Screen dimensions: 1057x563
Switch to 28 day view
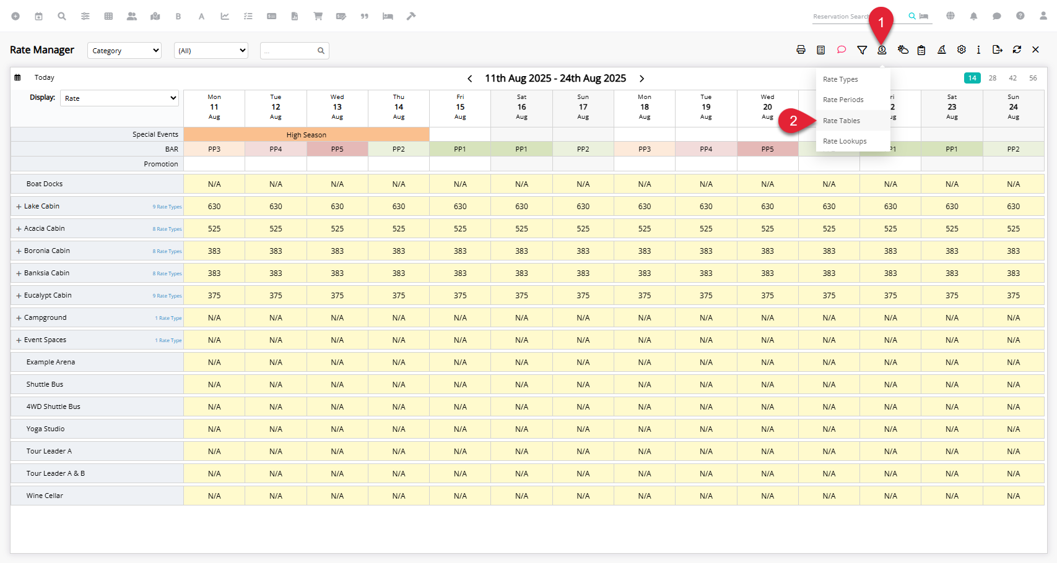(x=993, y=78)
